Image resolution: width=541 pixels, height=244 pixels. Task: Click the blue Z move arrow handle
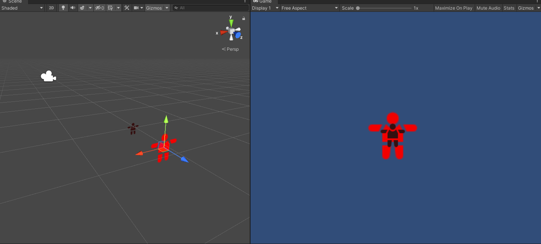(x=185, y=160)
